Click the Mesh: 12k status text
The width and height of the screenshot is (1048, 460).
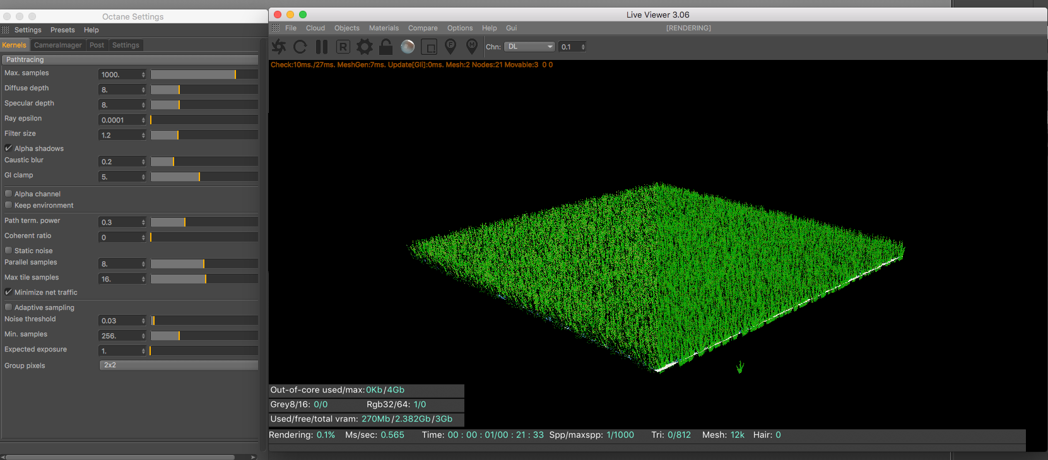pos(723,435)
